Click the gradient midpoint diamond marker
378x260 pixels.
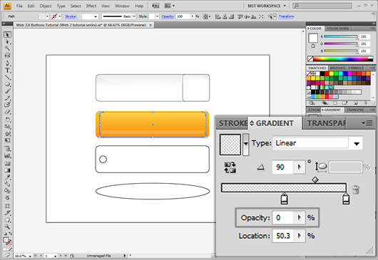(x=315, y=180)
